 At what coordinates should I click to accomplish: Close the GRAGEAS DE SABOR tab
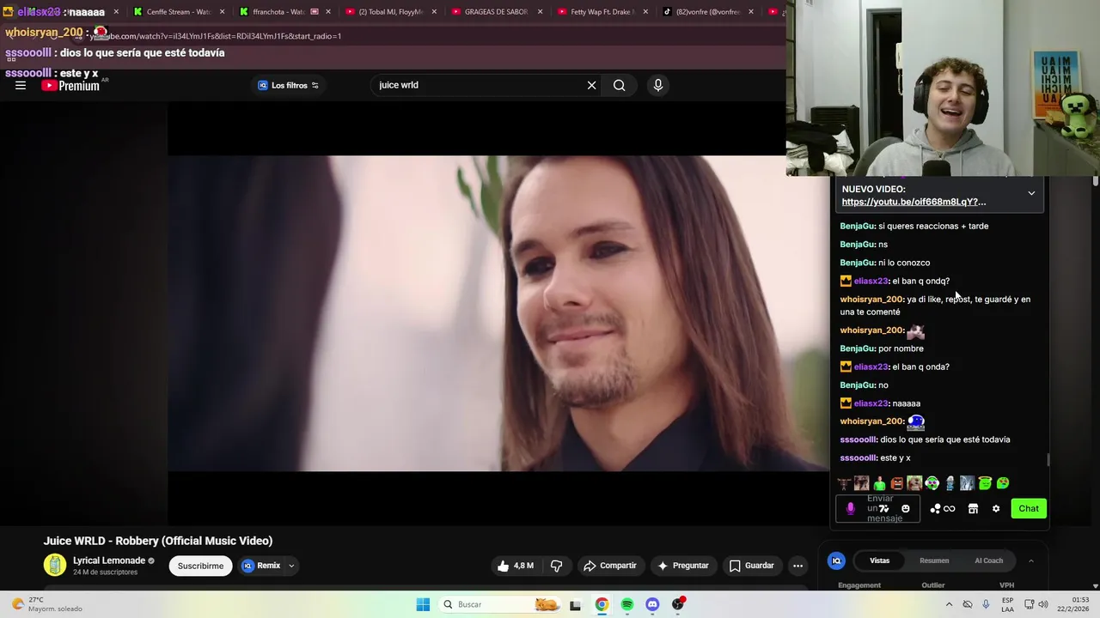tap(540, 12)
